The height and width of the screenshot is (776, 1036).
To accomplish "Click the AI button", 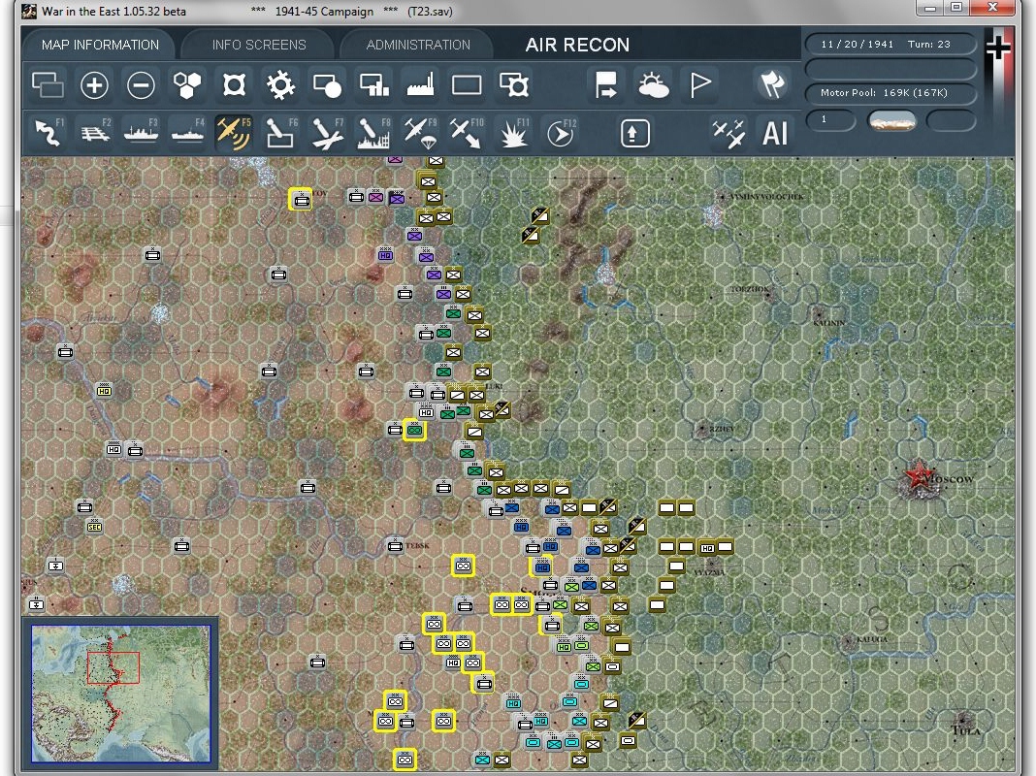I will [x=774, y=134].
